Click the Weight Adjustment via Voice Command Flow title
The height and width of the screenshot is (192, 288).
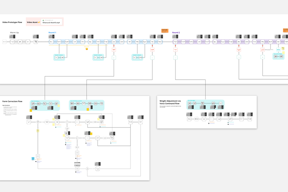click(x=172, y=103)
